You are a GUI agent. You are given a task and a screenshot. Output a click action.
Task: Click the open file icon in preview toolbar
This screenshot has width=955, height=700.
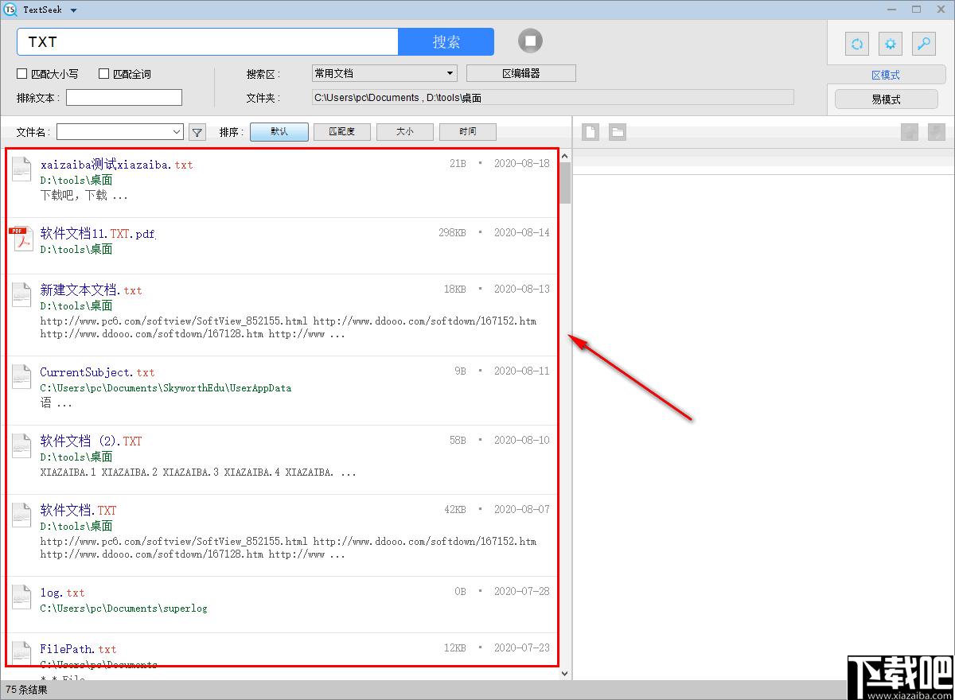point(591,132)
